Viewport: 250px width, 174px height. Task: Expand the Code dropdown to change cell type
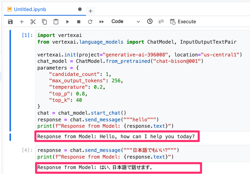click(x=139, y=21)
